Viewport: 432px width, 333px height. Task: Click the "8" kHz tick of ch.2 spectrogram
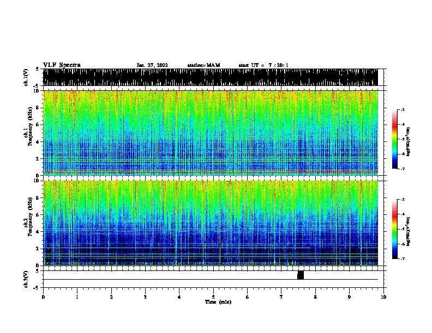point(38,198)
